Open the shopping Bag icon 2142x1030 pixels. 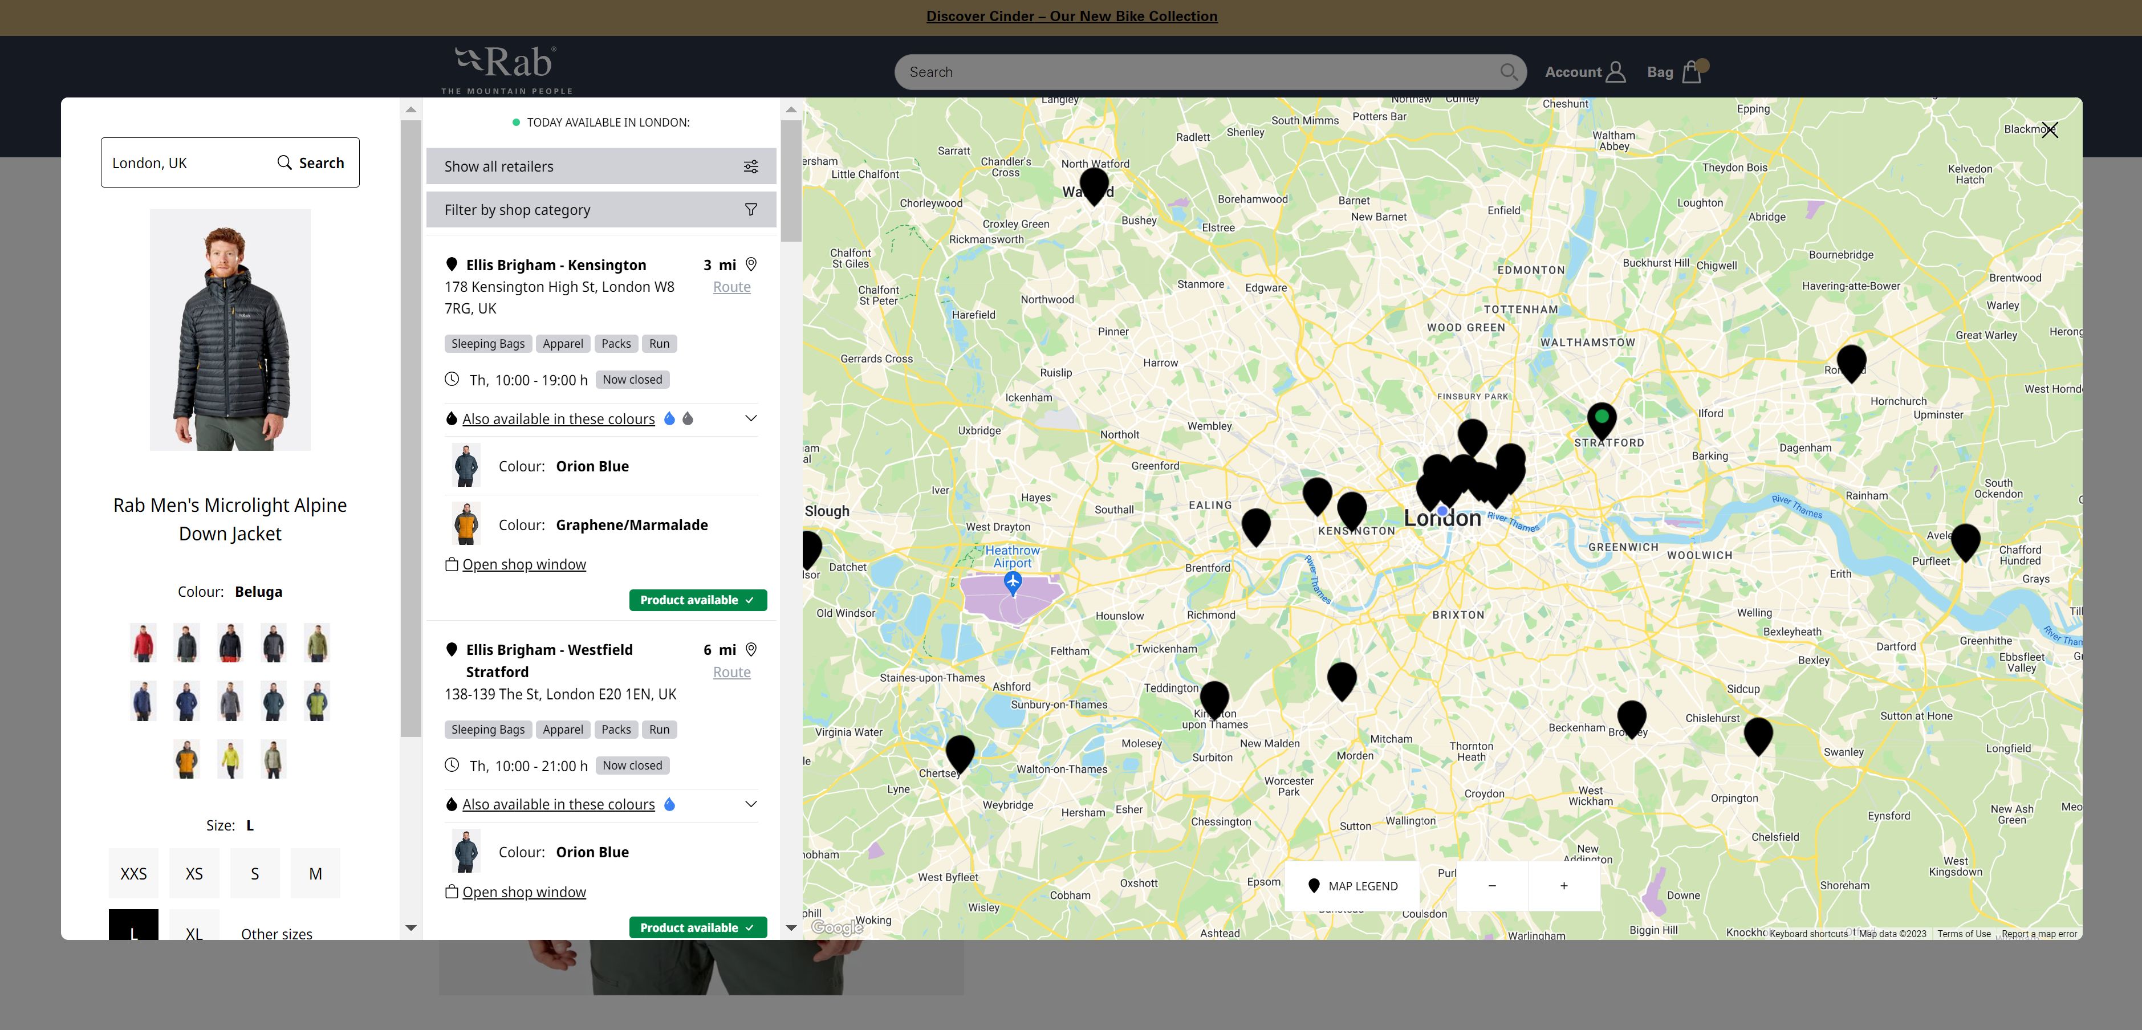pos(1692,71)
